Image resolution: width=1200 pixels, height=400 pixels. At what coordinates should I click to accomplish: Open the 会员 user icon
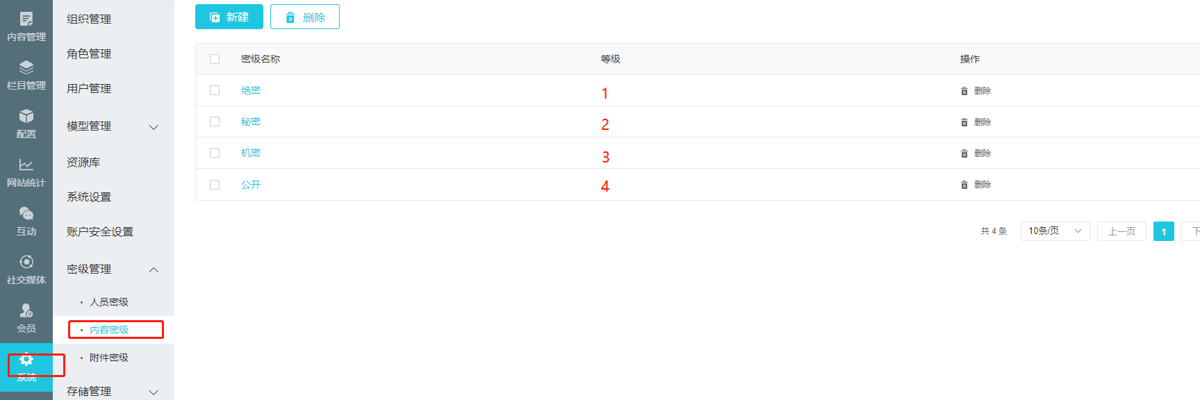point(26,310)
